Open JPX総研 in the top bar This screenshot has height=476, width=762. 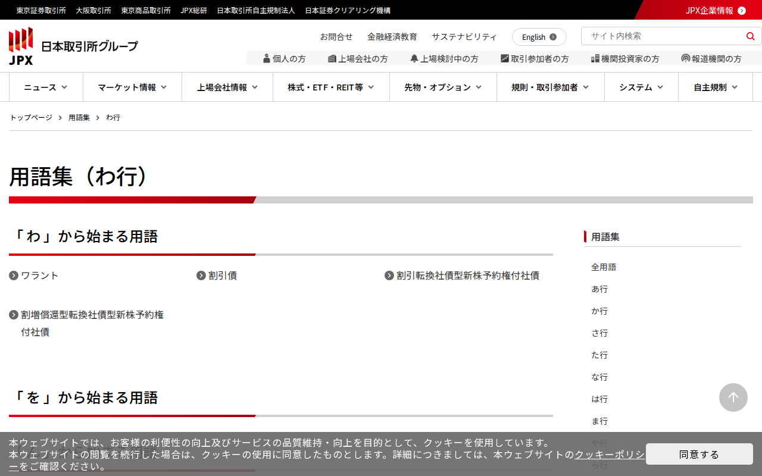(x=194, y=10)
